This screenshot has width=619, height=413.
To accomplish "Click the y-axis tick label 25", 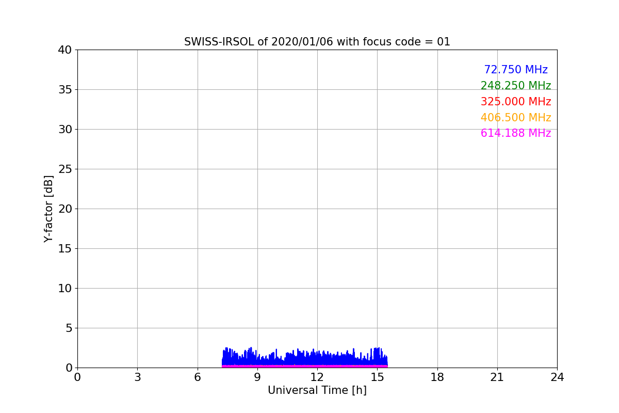I will (65, 169).
